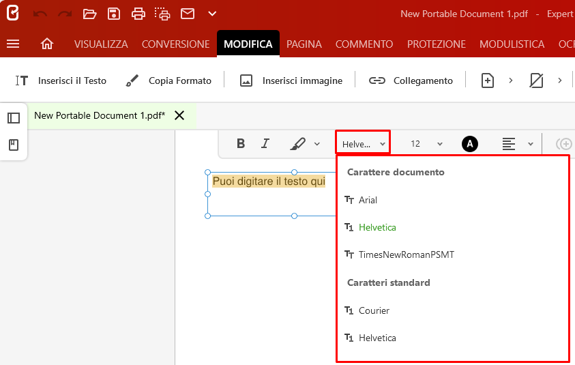The width and height of the screenshot is (575, 365).
Task: Click the grayed link-plus icon
Action: coord(564,144)
